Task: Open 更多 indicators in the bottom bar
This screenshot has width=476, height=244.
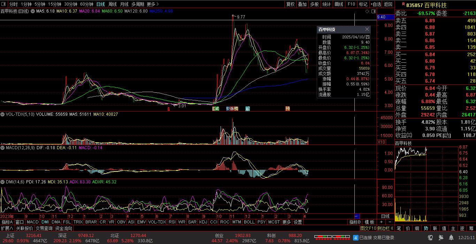Action: [x=286, y=222]
